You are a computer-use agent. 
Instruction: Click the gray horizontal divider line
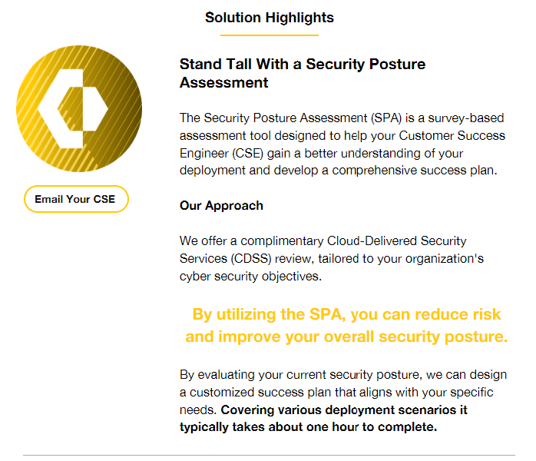[274, 456]
